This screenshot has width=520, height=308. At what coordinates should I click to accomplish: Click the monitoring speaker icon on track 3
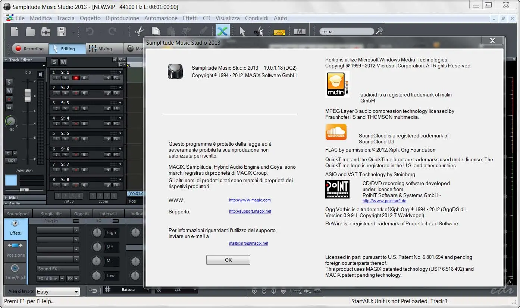[85, 108]
